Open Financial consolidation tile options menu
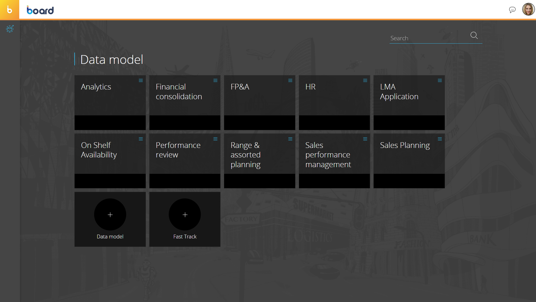The width and height of the screenshot is (536, 302). 215,80
